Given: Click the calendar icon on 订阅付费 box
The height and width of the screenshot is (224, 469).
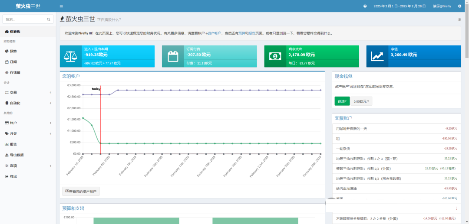Looking at the screenshot, I should pos(173,56).
